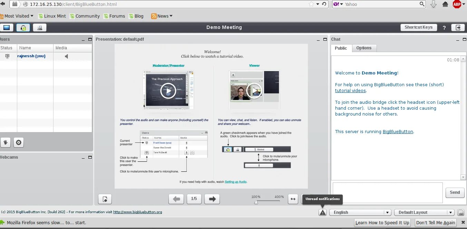This screenshot has width=467, height=229.
Task: Mute rajnessh's speaker icon in the Media column
Action: 67,56
